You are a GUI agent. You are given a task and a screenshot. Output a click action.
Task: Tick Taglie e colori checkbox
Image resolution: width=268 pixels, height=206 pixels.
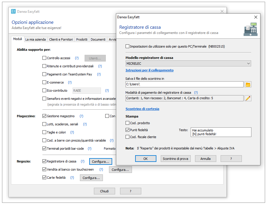[44, 132]
